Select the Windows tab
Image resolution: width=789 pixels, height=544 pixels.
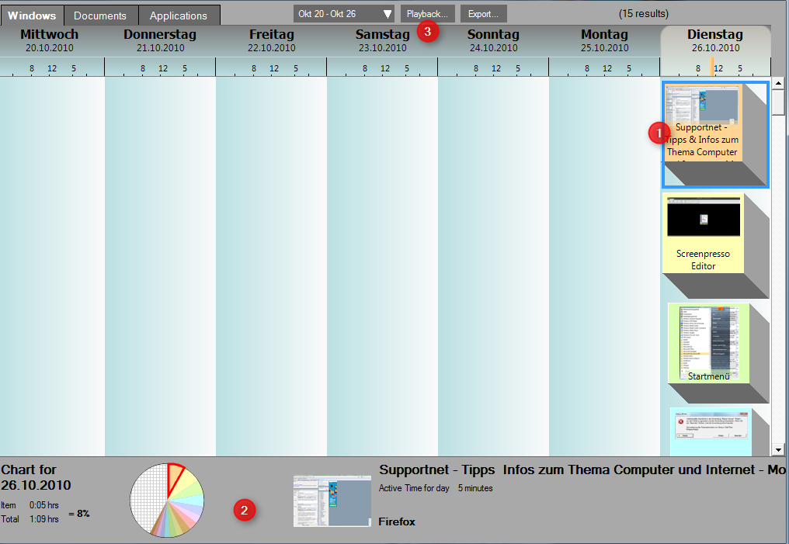(x=33, y=15)
